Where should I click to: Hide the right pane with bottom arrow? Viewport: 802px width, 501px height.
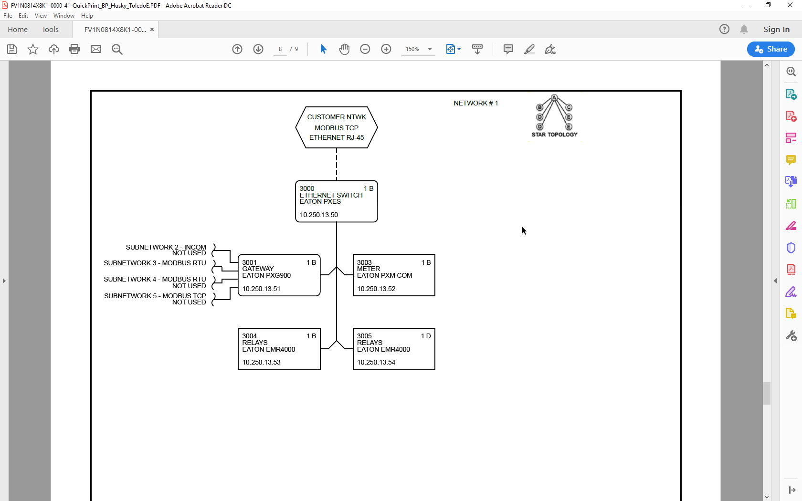pyautogui.click(x=792, y=490)
